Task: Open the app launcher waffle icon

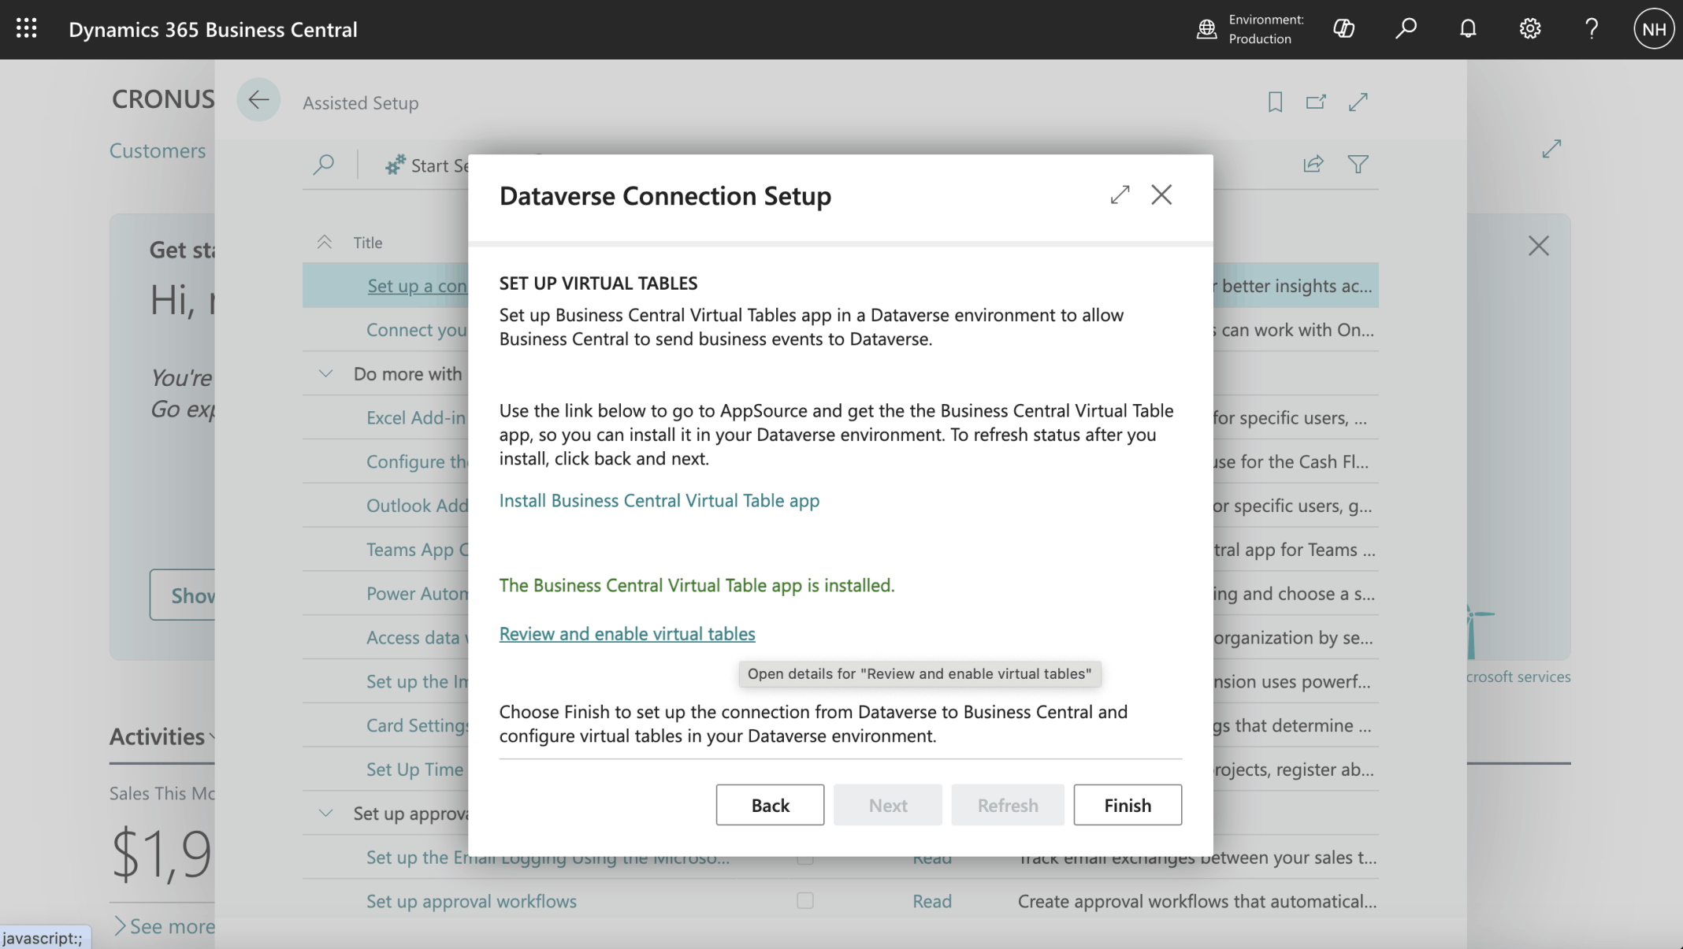Action: (x=26, y=29)
